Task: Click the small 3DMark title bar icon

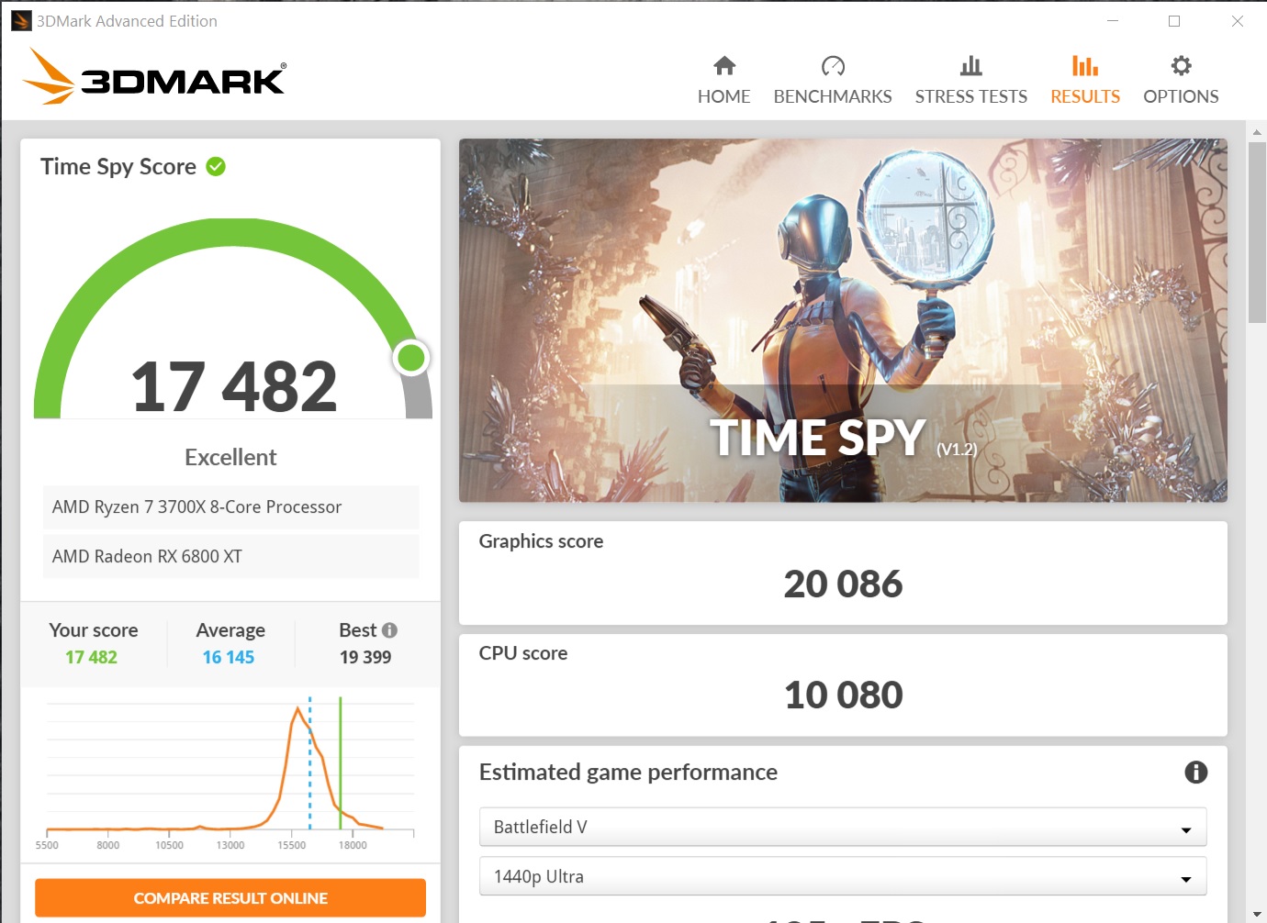Action: coord(21,20)
